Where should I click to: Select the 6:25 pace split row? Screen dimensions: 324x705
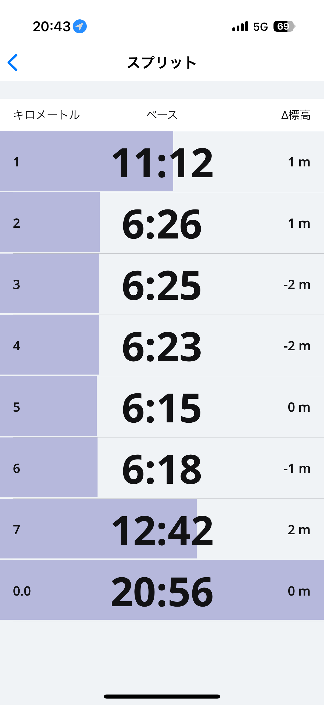tap(162, 285)
